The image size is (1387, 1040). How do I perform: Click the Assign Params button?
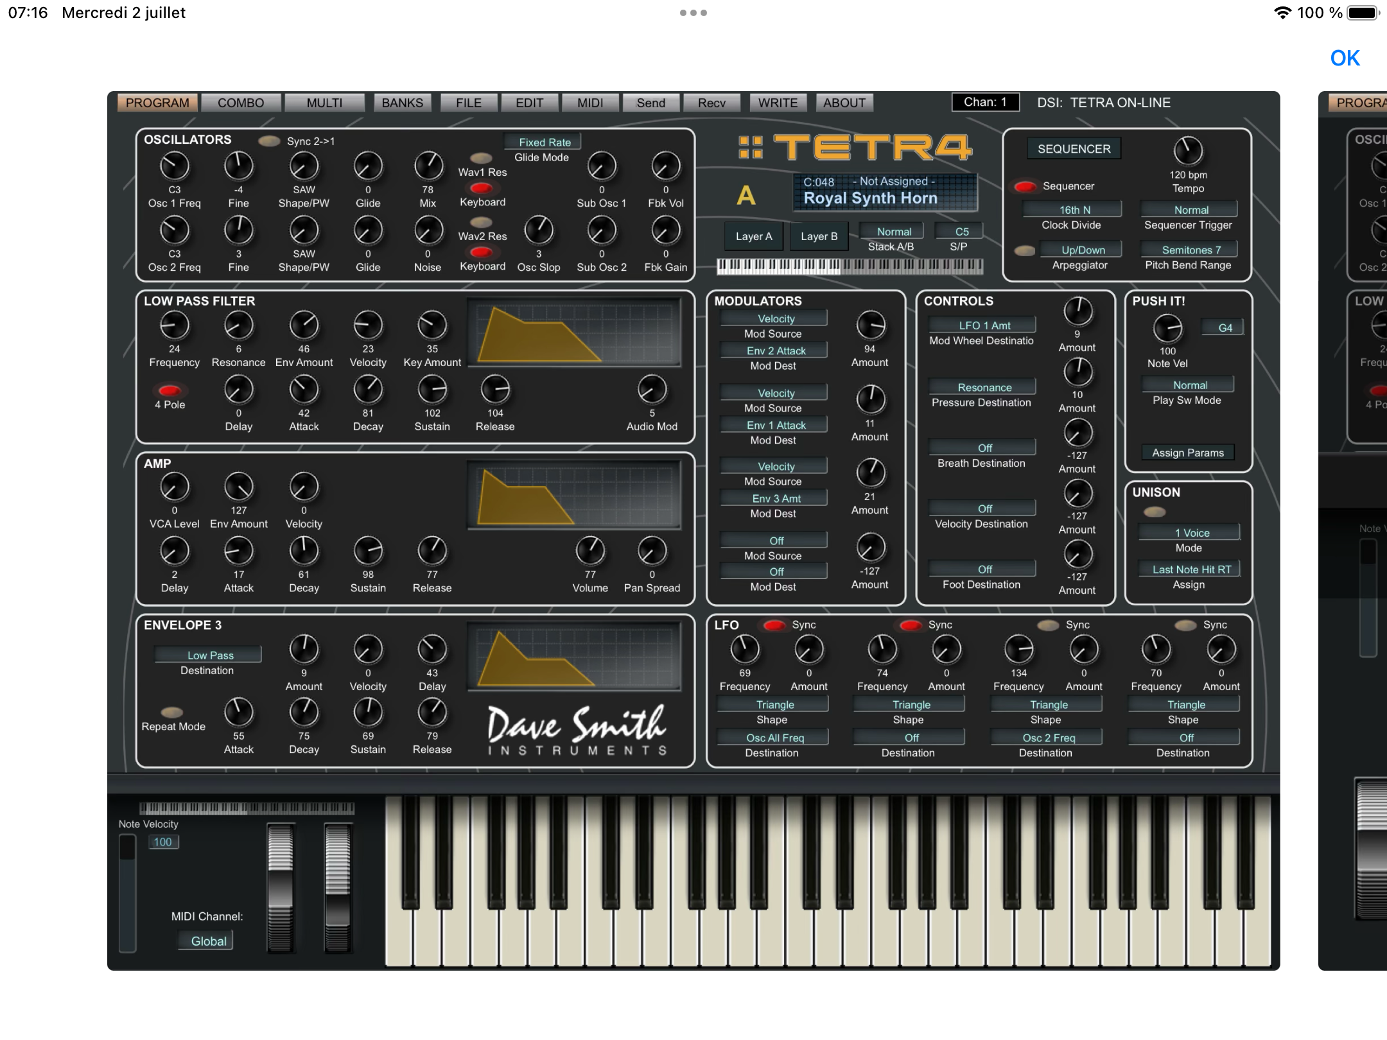click(x=1187, y=453)
